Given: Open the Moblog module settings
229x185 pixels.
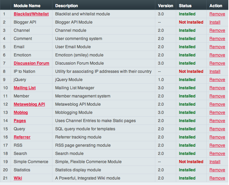Looking at the screenshot, I should 21,113.
